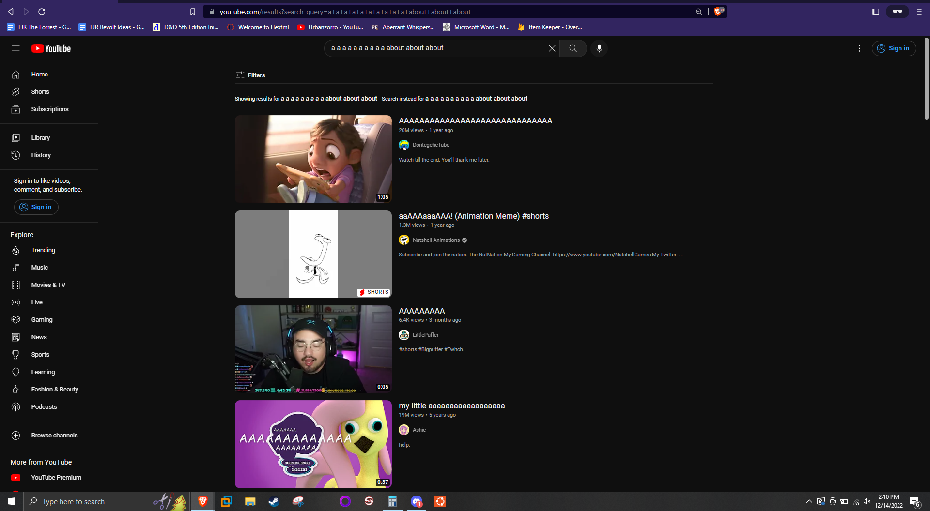Open Gaming in the sidebar
The image size is (930, 511).
coord(42,320)
